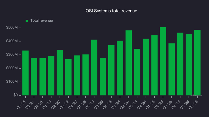This screenshot has width=209, height=117.
Task: Select the Q1 '22 revenue bar
Action: (x=51, y=76)
